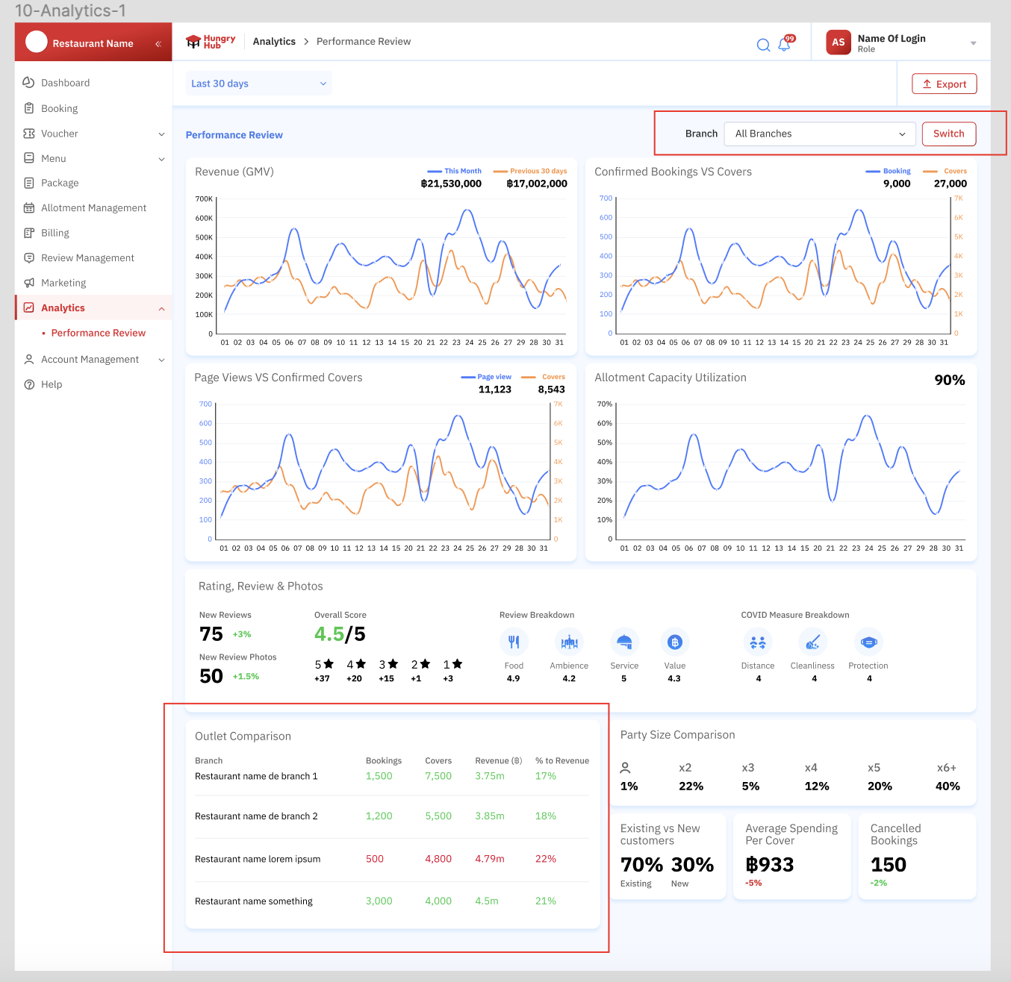Open the All Branches dropdown
The image size is (1011, 982).
tap(819, 134)
